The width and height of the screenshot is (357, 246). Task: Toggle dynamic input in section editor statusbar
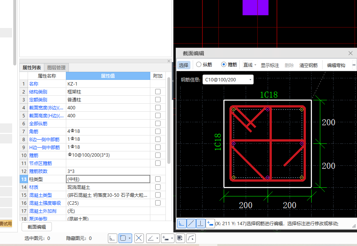coord(210,223)
